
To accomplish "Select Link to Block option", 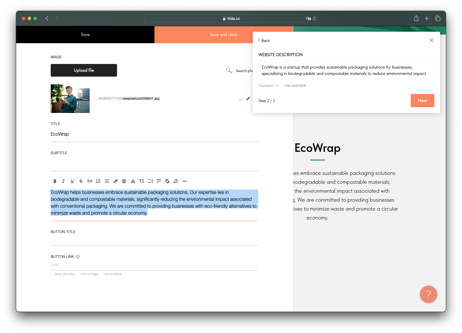I will [x=113, y=274].
